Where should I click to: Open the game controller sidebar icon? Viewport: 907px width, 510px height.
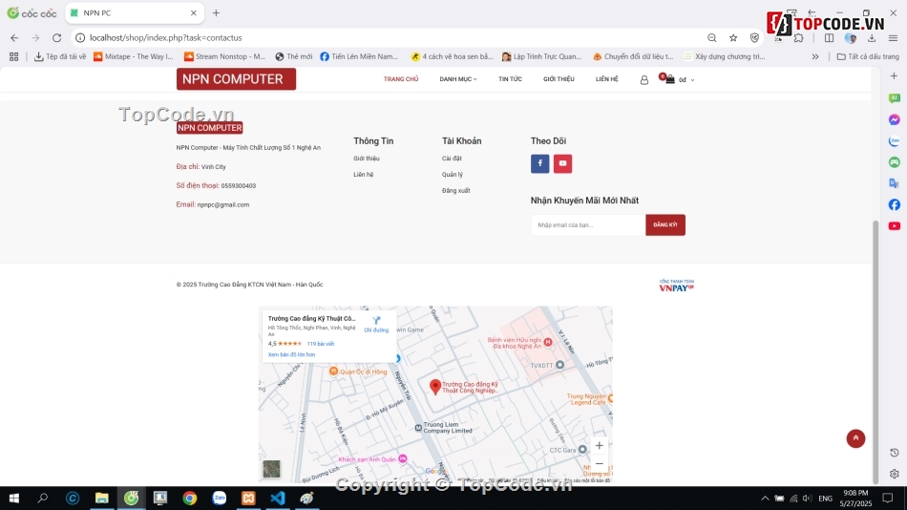895,162
